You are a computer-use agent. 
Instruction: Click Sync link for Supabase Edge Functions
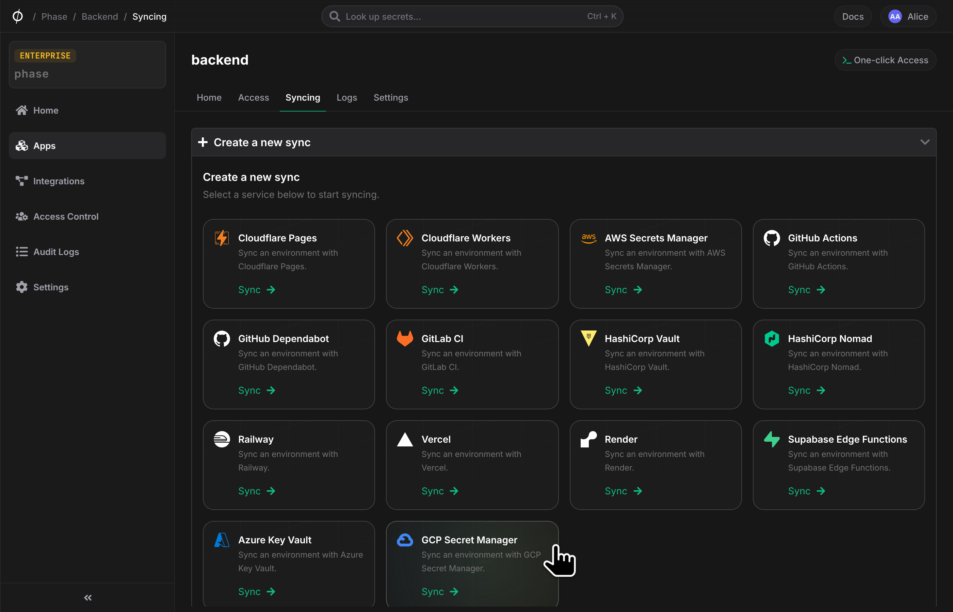pyautogui.click(x=807, y=491)
